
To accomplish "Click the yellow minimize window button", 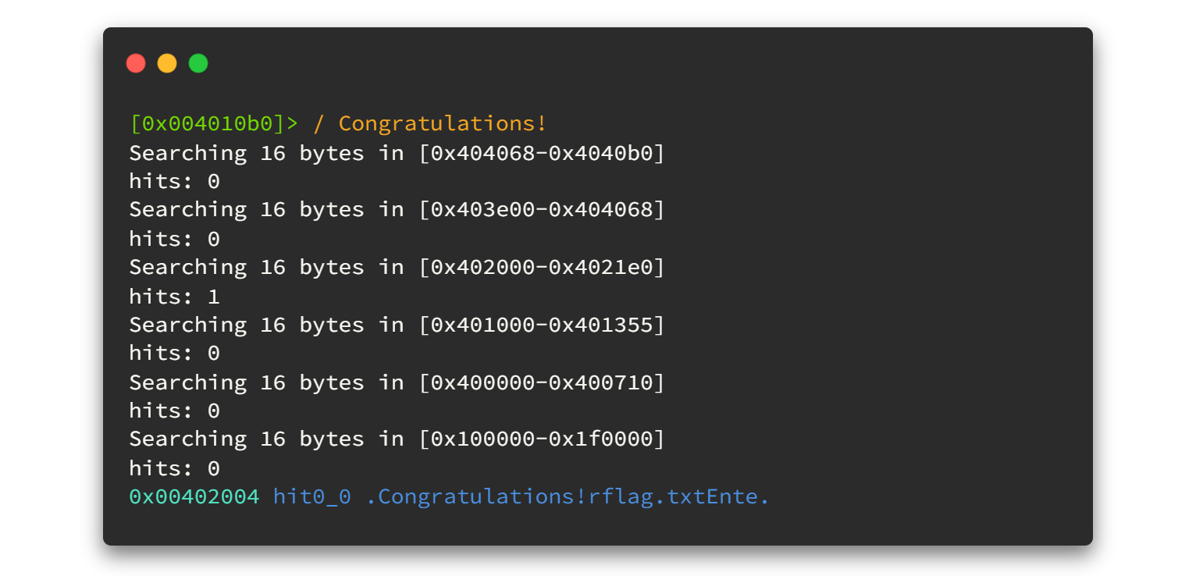I will (167, 63).
